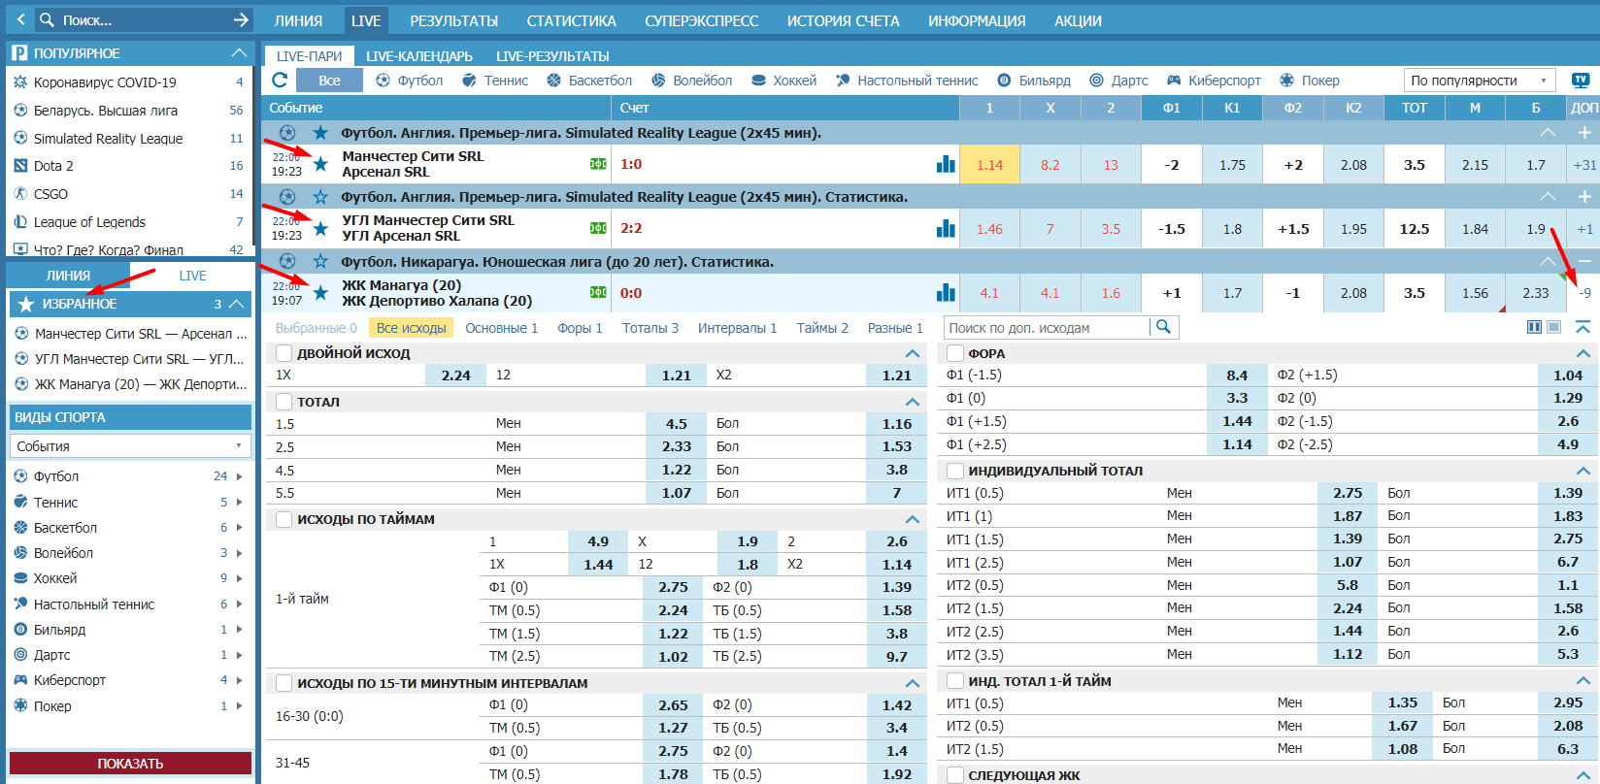Open statistics chart for Манчестер Сити SRL match
This screenshot has height=784, width=1600.
[x=946, y=164]
